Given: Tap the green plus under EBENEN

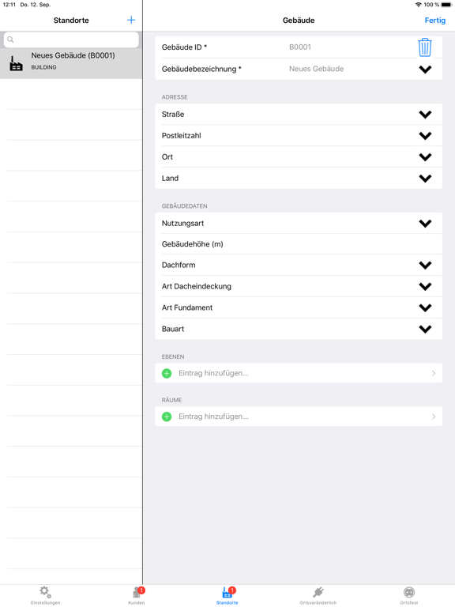Looking at the screenshot, I should click(x=167, y=373).
